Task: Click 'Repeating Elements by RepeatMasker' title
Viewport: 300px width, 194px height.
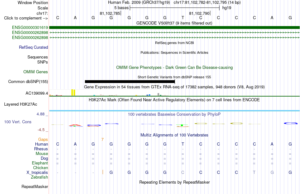Action: point(175,182)
